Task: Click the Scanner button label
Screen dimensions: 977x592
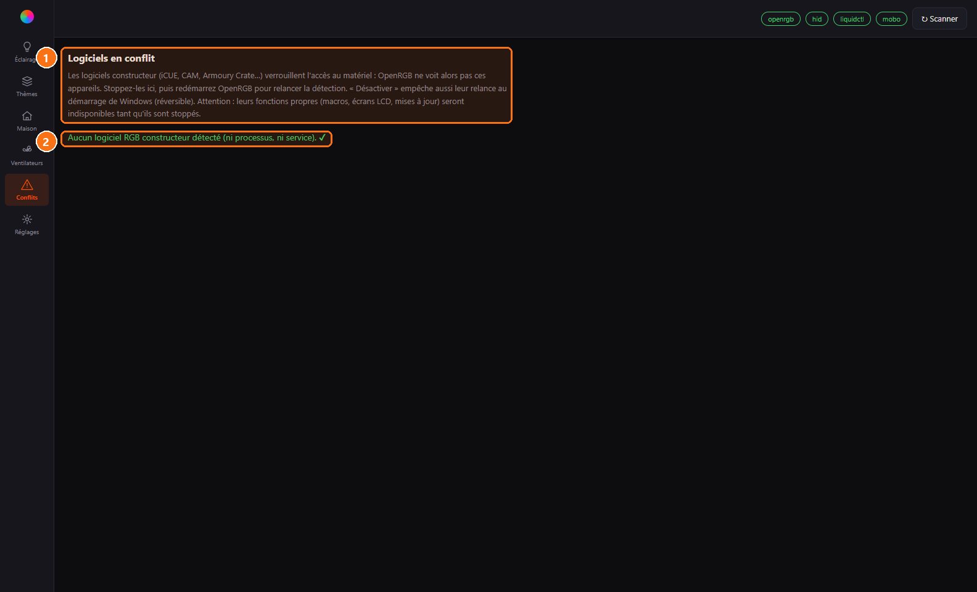Action: click(944, 19)
